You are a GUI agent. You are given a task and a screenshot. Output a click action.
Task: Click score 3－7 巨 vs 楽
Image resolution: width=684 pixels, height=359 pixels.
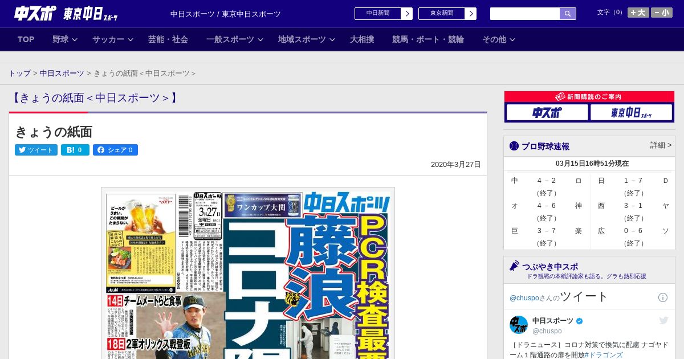point(547,231)
